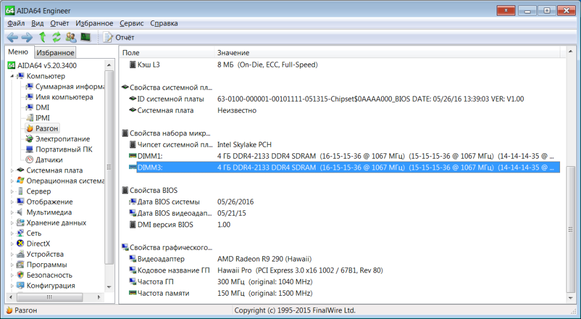
Task: Expand the DirectX tree node
Action: tap(12, 244)
